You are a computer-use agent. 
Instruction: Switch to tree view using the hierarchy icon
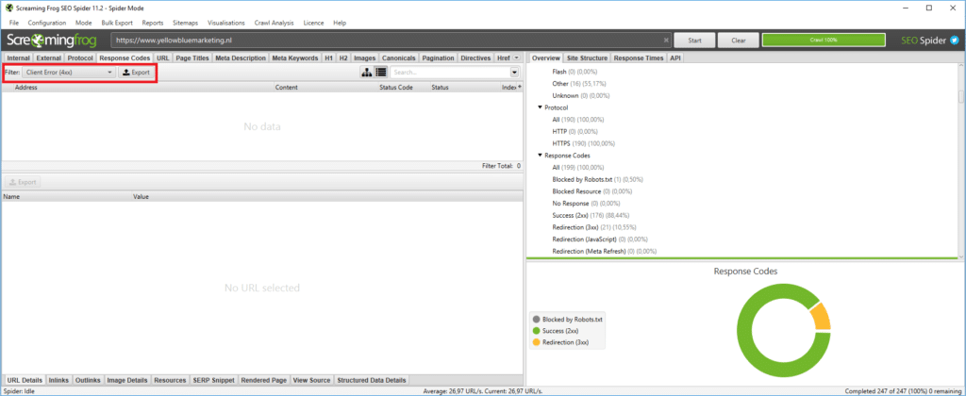pyautogui.click(x=367, y=72)
